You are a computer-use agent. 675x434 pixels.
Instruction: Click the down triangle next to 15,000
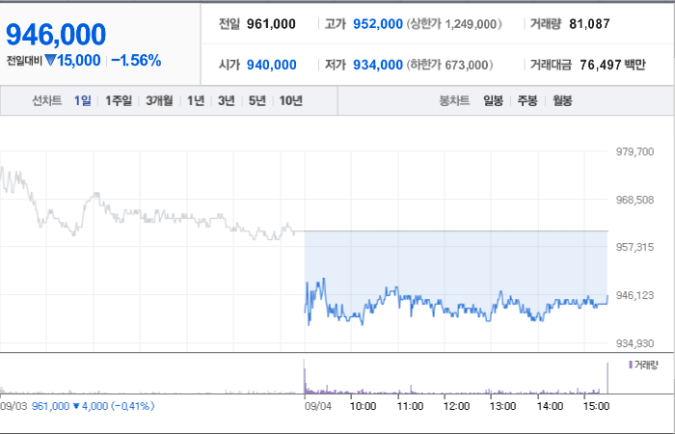50,60
